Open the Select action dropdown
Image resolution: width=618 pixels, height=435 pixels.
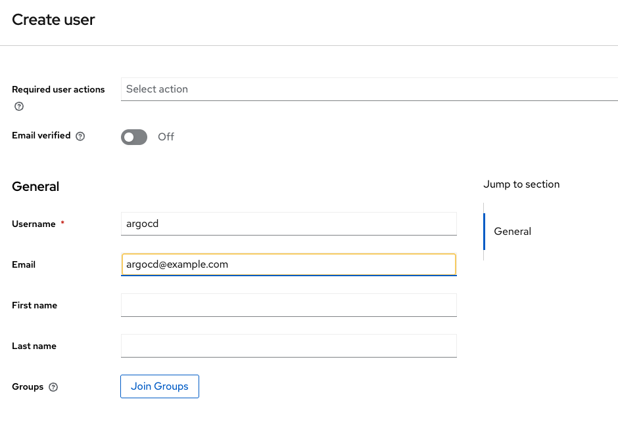coord(369,89)
